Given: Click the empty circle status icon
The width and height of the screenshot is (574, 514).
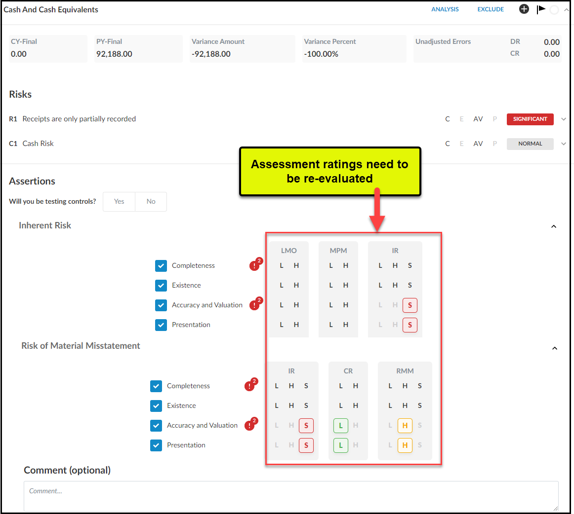Looking at the screenshot, I should (554, 10).
